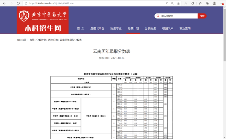Click the vertical scrollbar thumb
Viewport: 226px width, 139px height.
coord(224,35)
